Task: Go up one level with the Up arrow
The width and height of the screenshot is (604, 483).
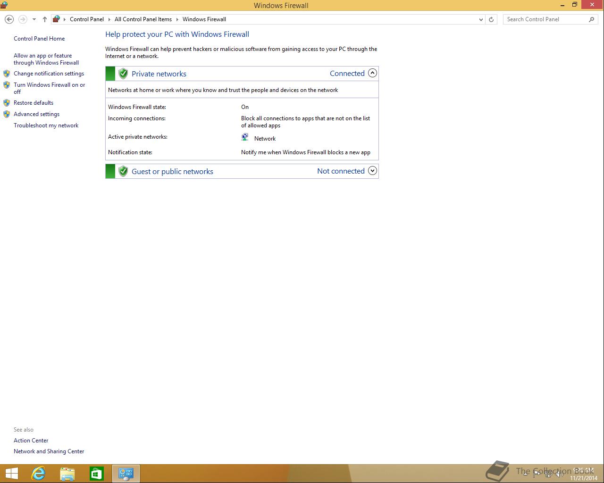Action: pos(44,19)
